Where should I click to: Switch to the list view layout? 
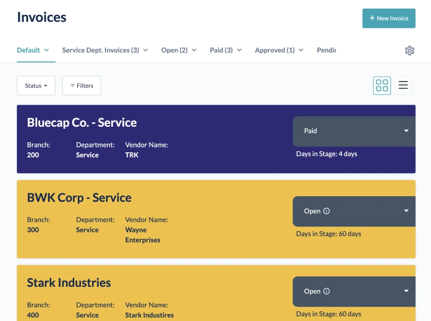pos(403,85)
